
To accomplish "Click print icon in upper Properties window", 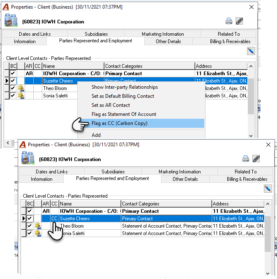I will tap(229, 21).
